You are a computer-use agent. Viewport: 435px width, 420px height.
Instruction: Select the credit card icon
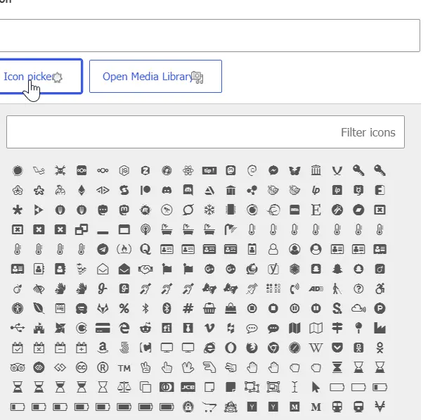pyautogui.click(x=103, y=328)
